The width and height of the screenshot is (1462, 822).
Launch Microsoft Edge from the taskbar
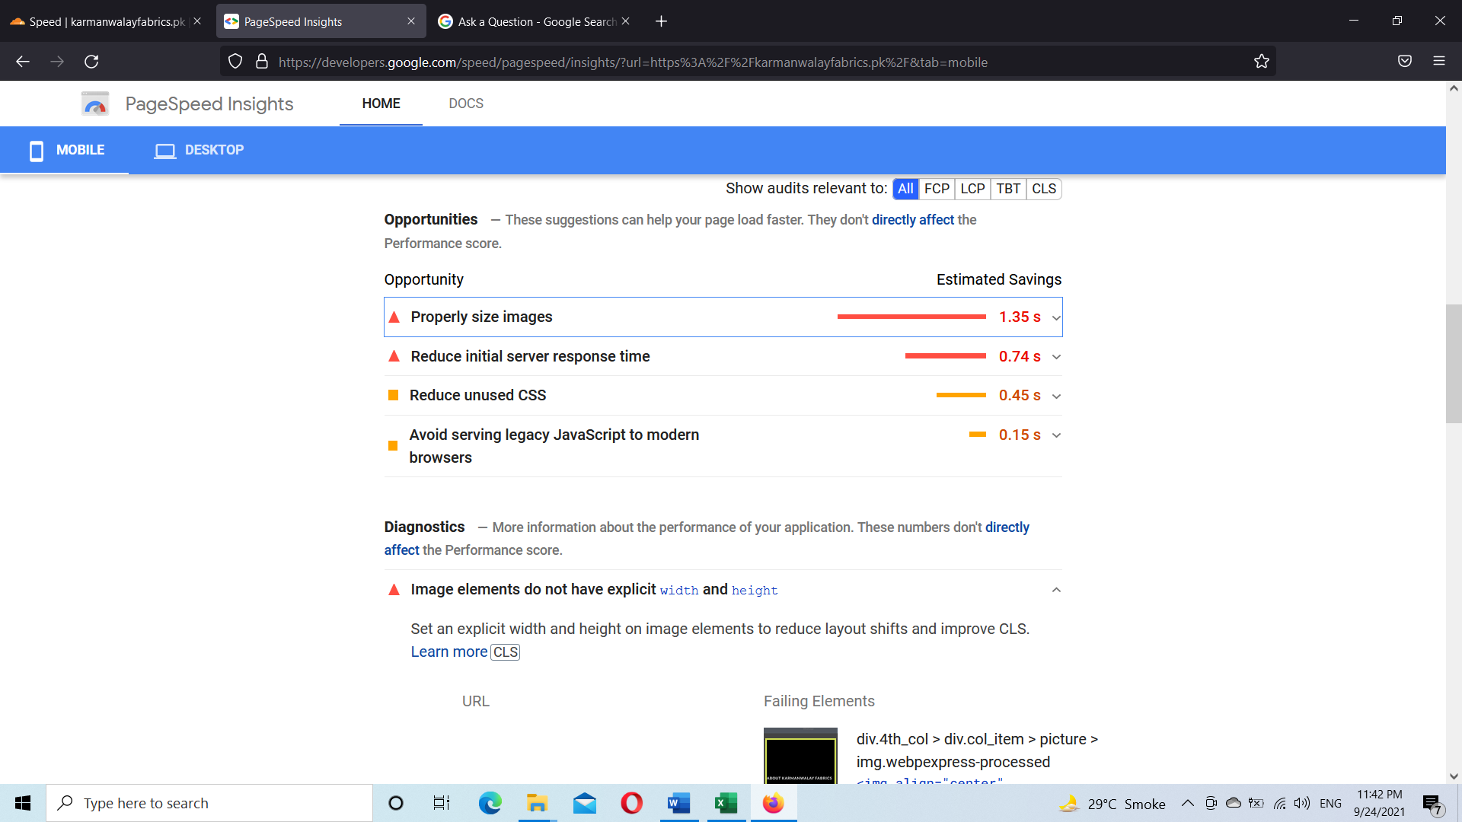(490, 803)
